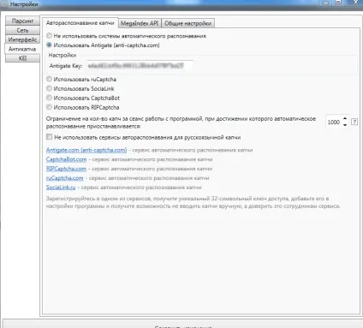363x328 pixels.
Task: Increase captcha limit with up arrow
Action: click(x=345, y=119)
